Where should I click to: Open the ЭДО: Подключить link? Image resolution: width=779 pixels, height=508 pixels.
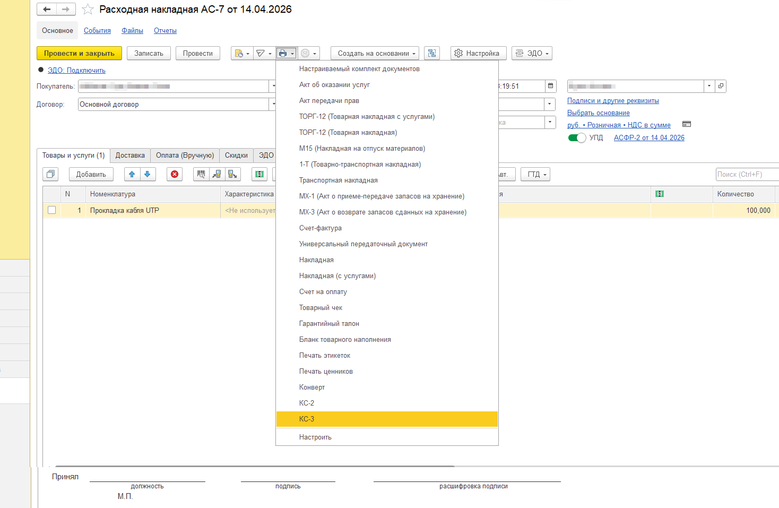tap(76, 70)
